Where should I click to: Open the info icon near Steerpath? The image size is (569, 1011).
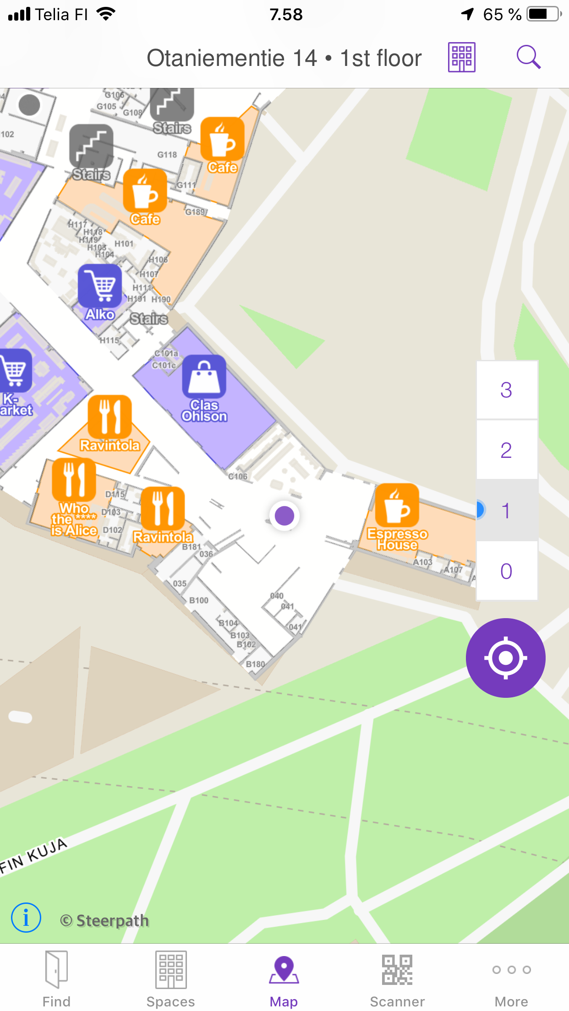pyautogui.click(x=26, y=918)
